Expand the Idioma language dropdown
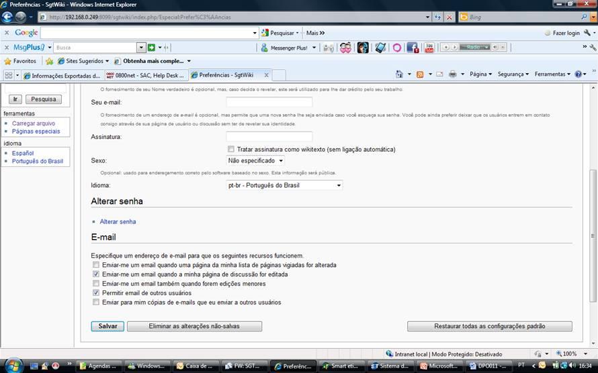 pos(285,185)
